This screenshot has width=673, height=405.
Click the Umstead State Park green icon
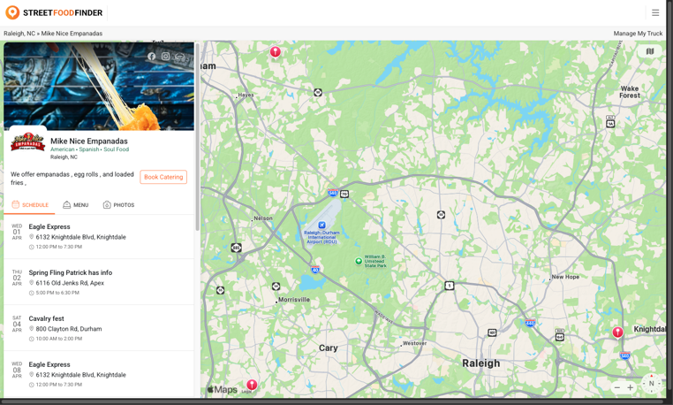pos(359,261)
